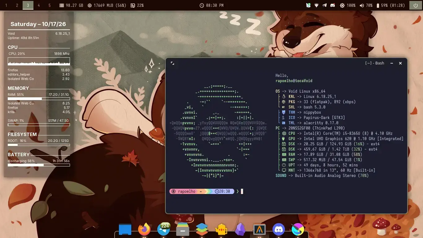Click the volume speaker icon in top bar
Image resolution: width=423 pixels, height=238 pixels.
pyautogui.click(x=362, y=6)
